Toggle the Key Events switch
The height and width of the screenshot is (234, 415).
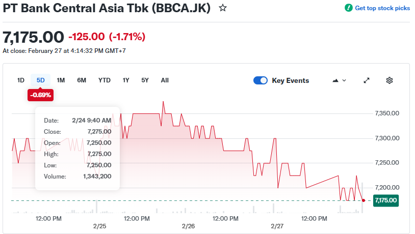click(261, 80)
